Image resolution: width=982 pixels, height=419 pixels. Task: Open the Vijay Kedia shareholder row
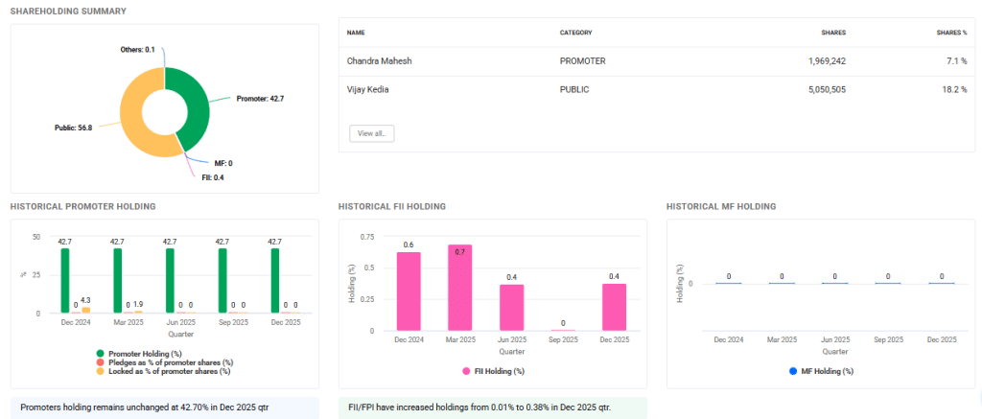coord(371,90)
